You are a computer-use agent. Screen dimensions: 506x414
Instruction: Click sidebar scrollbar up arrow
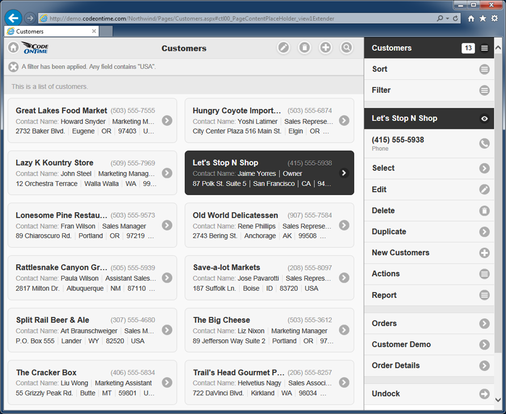pyautogui.click(x=498, y=48)
